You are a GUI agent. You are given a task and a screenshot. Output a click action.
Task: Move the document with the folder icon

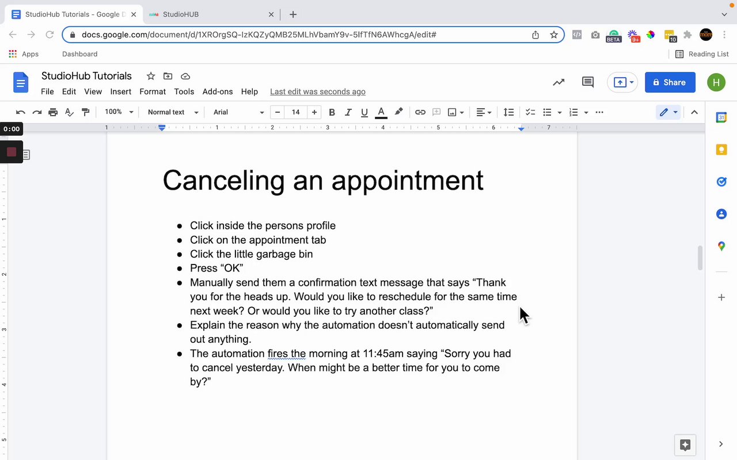tap(168, 76)
